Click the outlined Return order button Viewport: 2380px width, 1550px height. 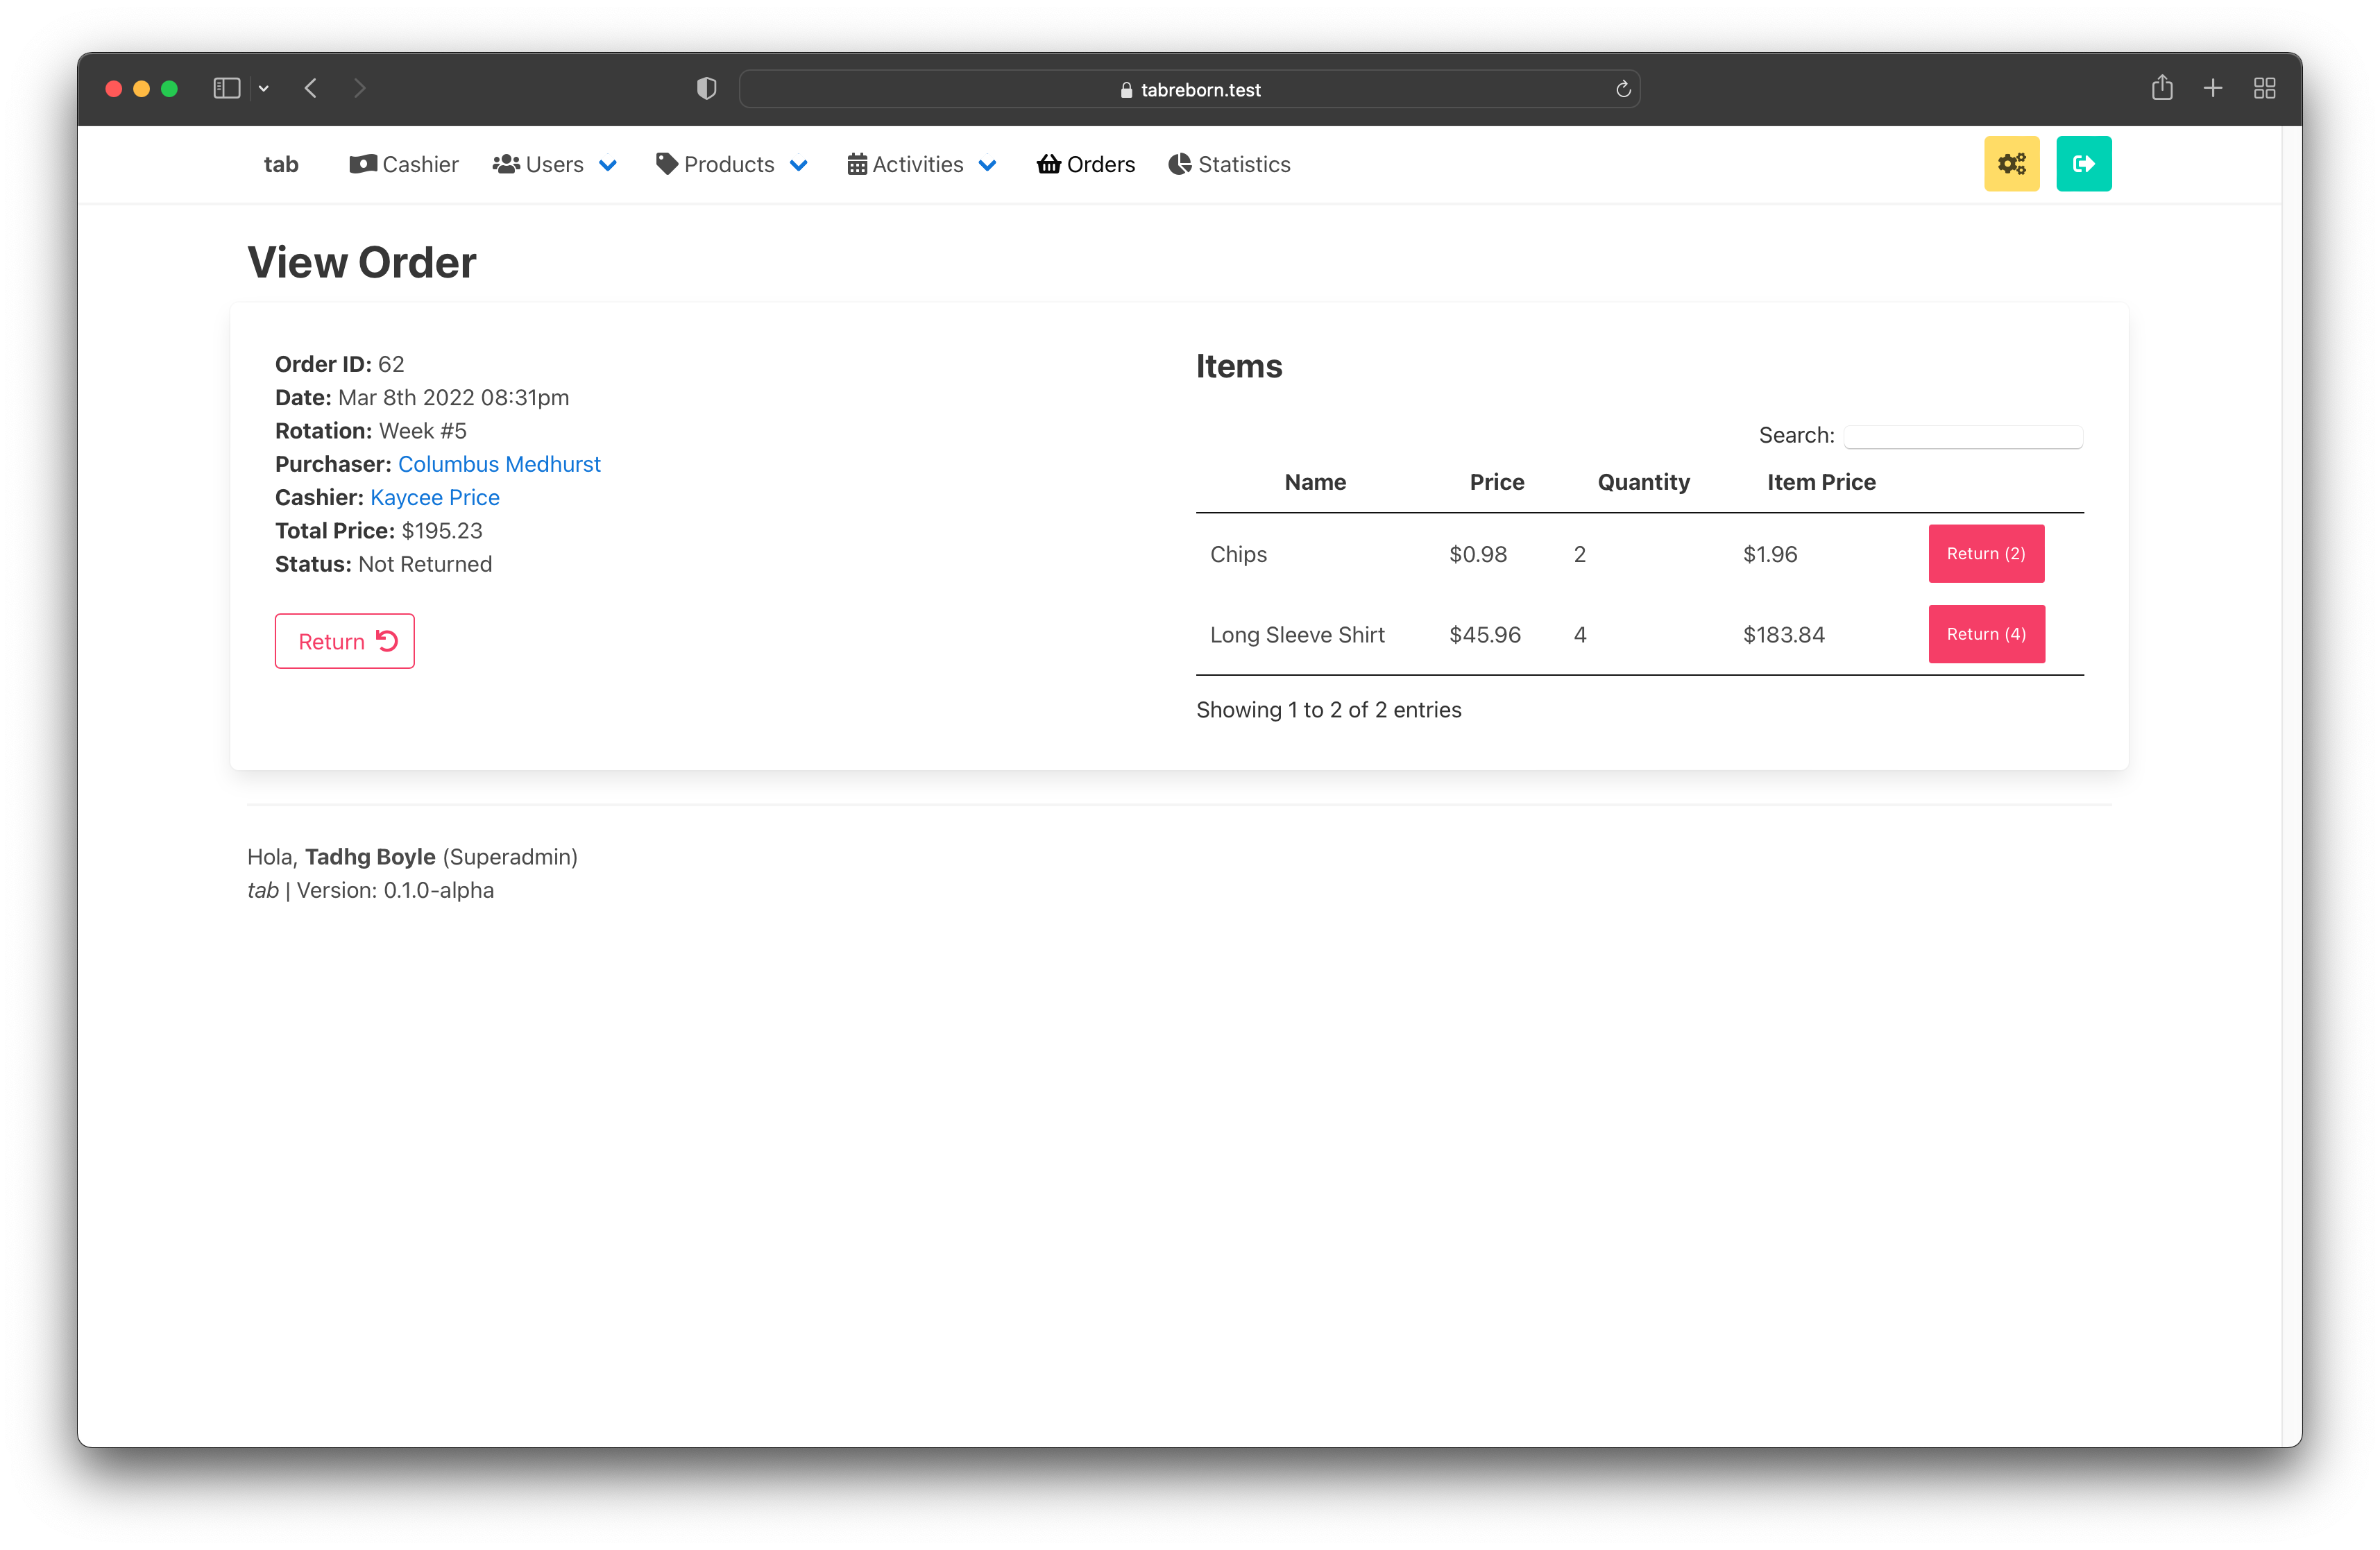pyautogui.click(x=344, y=641)
